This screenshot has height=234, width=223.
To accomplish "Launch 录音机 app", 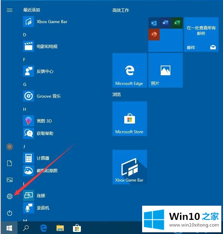I will (x=36, y=208).
